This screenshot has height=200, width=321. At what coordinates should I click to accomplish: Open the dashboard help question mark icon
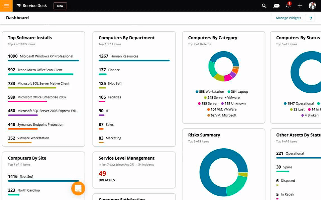pos(310,18)
